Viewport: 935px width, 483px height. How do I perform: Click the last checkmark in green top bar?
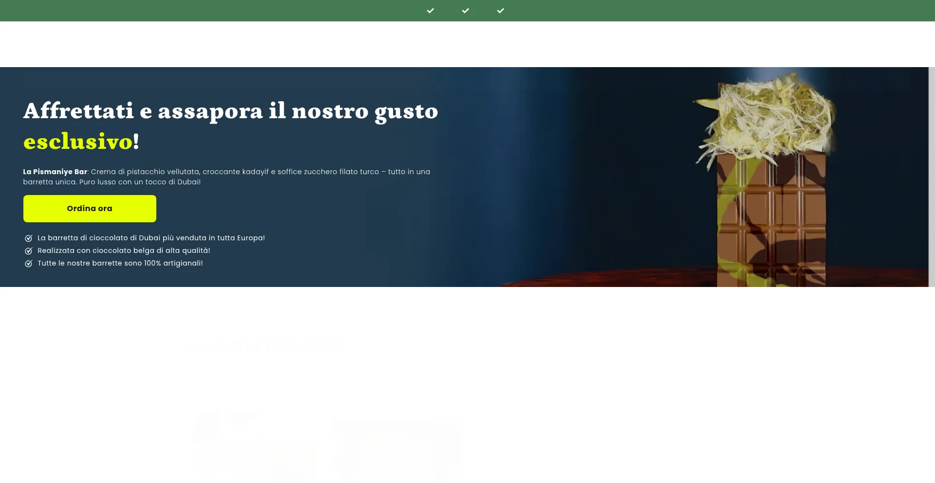pos(501,11)
